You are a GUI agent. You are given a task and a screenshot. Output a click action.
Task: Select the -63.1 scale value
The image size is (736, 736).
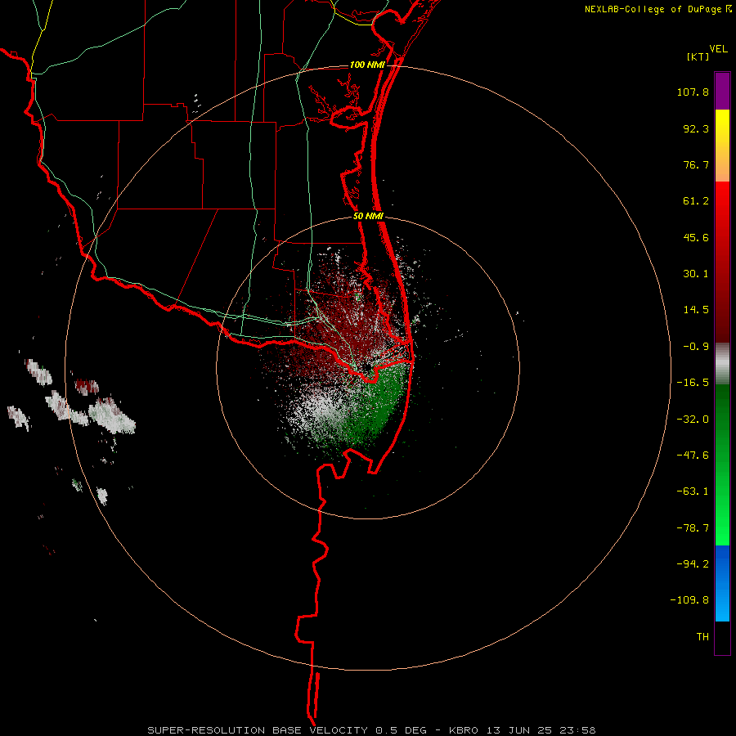(x=693, y=491)
